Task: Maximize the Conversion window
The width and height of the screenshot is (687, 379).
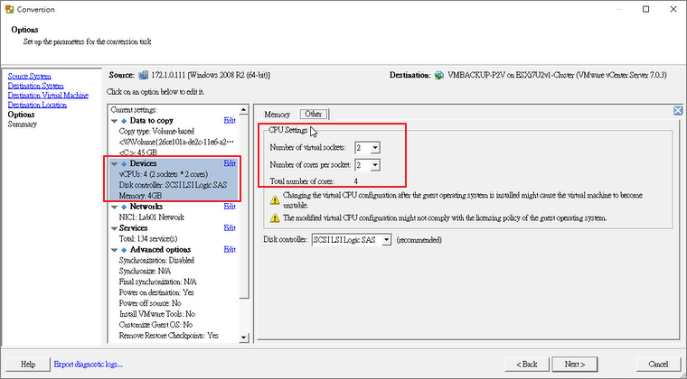Action: click(645, 9)
